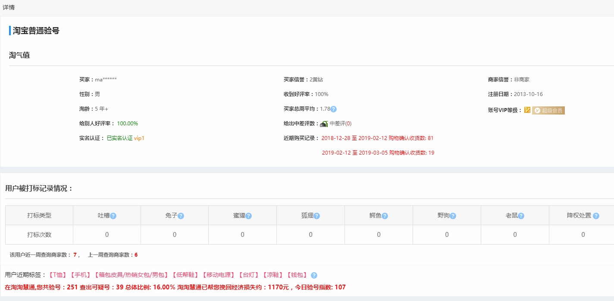This screenshot has width=614, height=301.
Task: Select the 【手机】 tag
Action: click(81, 275)
